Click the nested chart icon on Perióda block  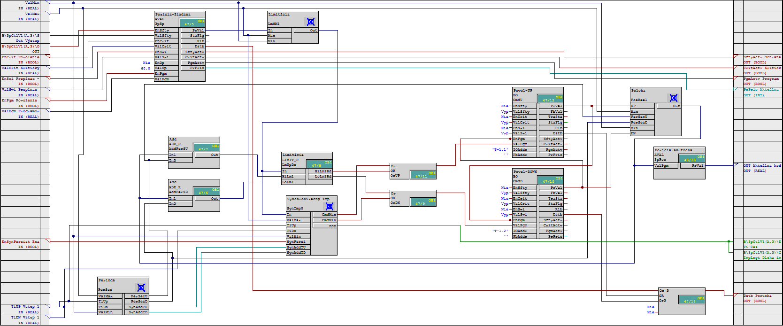[141, 287]
